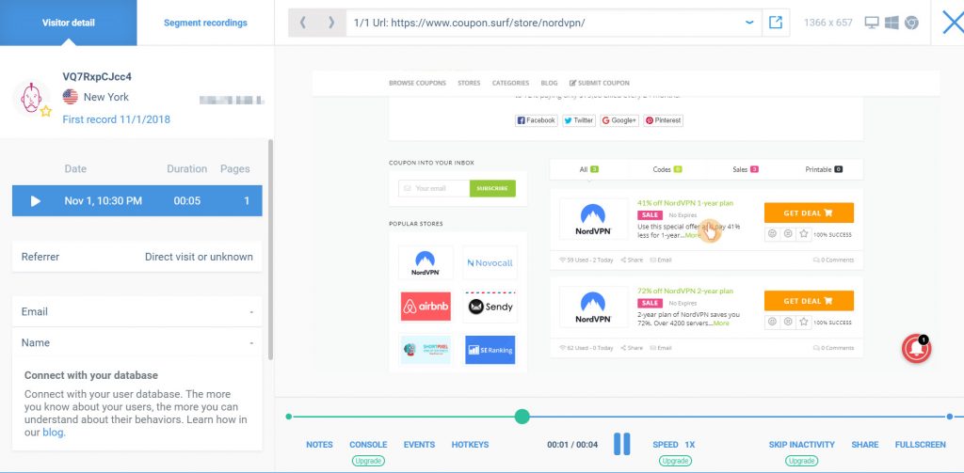This screenshot has height=473, width=964.
Task: Click the Name field row
Action: 137,343
